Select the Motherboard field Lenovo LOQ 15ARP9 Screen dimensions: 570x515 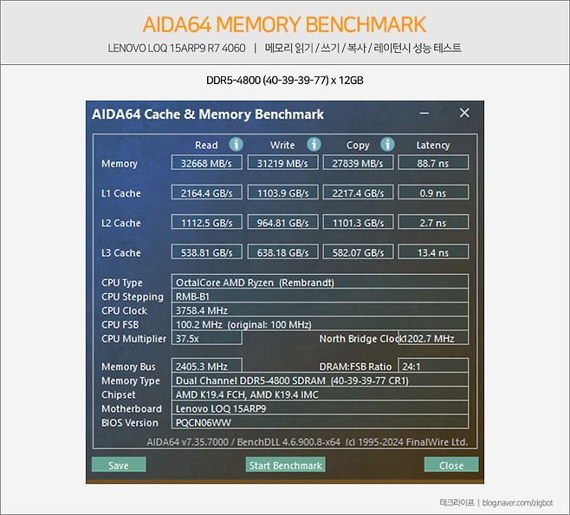click(x=321, y=408)
